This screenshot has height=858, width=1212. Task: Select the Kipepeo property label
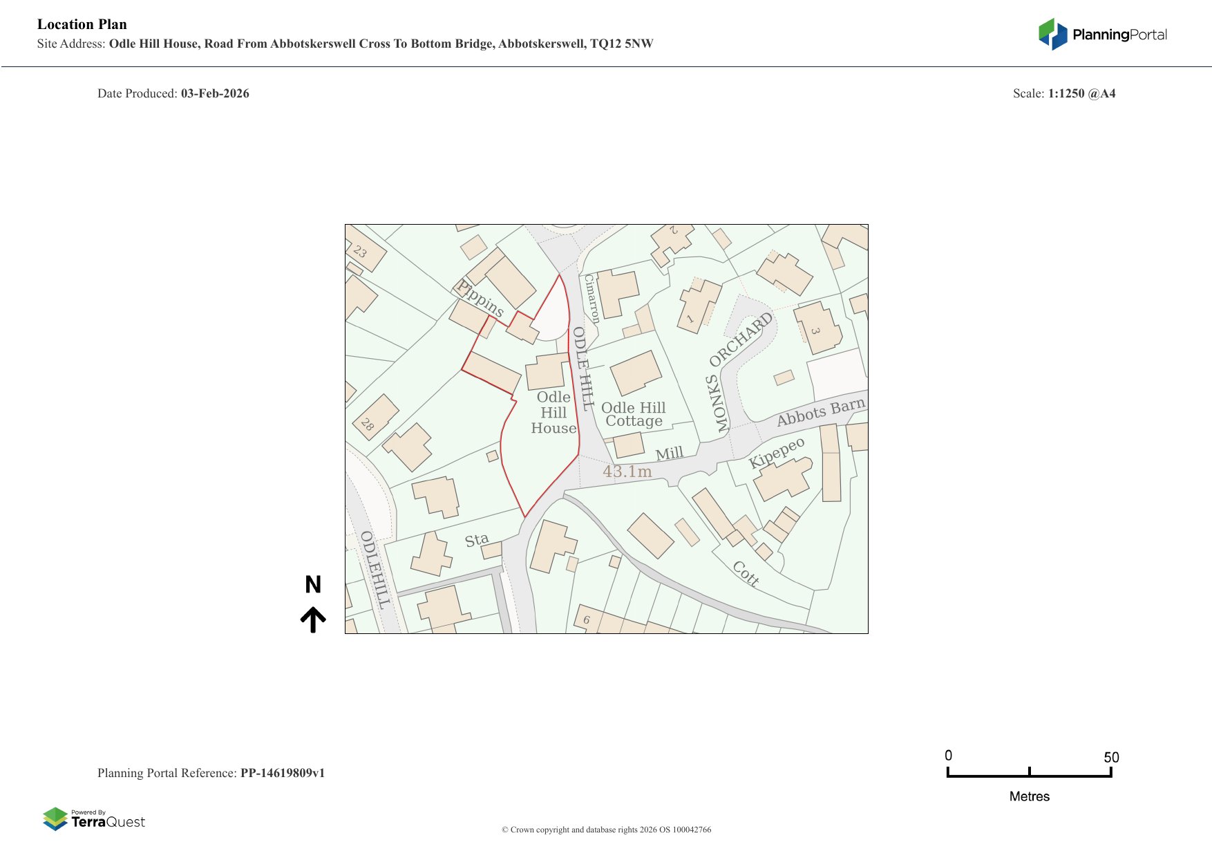[777, 452]
